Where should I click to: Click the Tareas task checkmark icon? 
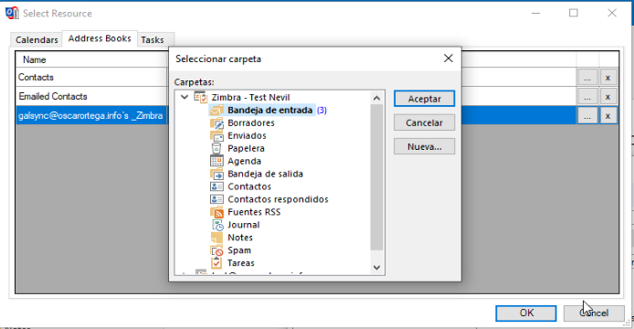[x=217, y=263]
